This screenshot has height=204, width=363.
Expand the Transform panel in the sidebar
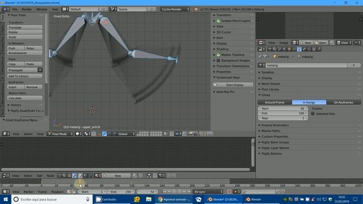click(x=223, y=15)
